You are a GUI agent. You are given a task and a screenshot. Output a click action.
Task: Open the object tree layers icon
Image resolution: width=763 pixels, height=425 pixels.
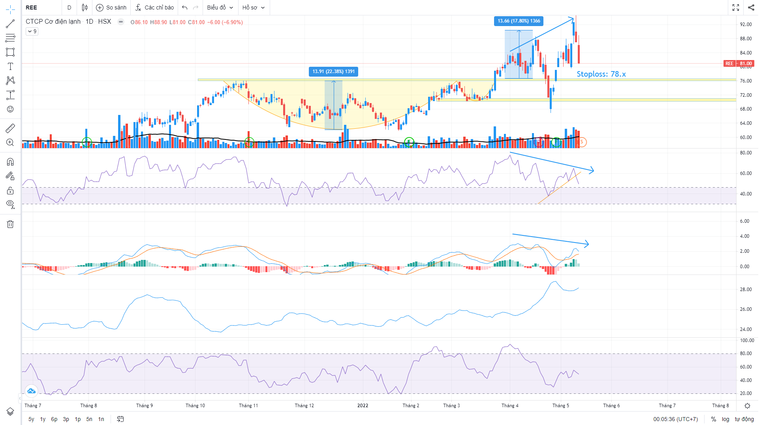pyautogui.click(x=10, y=412)
